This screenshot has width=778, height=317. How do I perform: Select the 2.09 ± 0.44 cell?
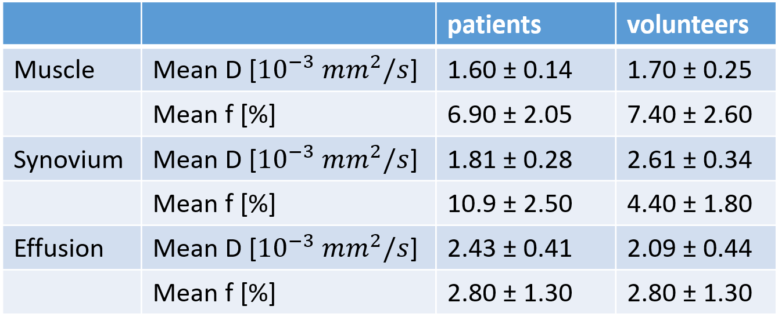point(690,249)
